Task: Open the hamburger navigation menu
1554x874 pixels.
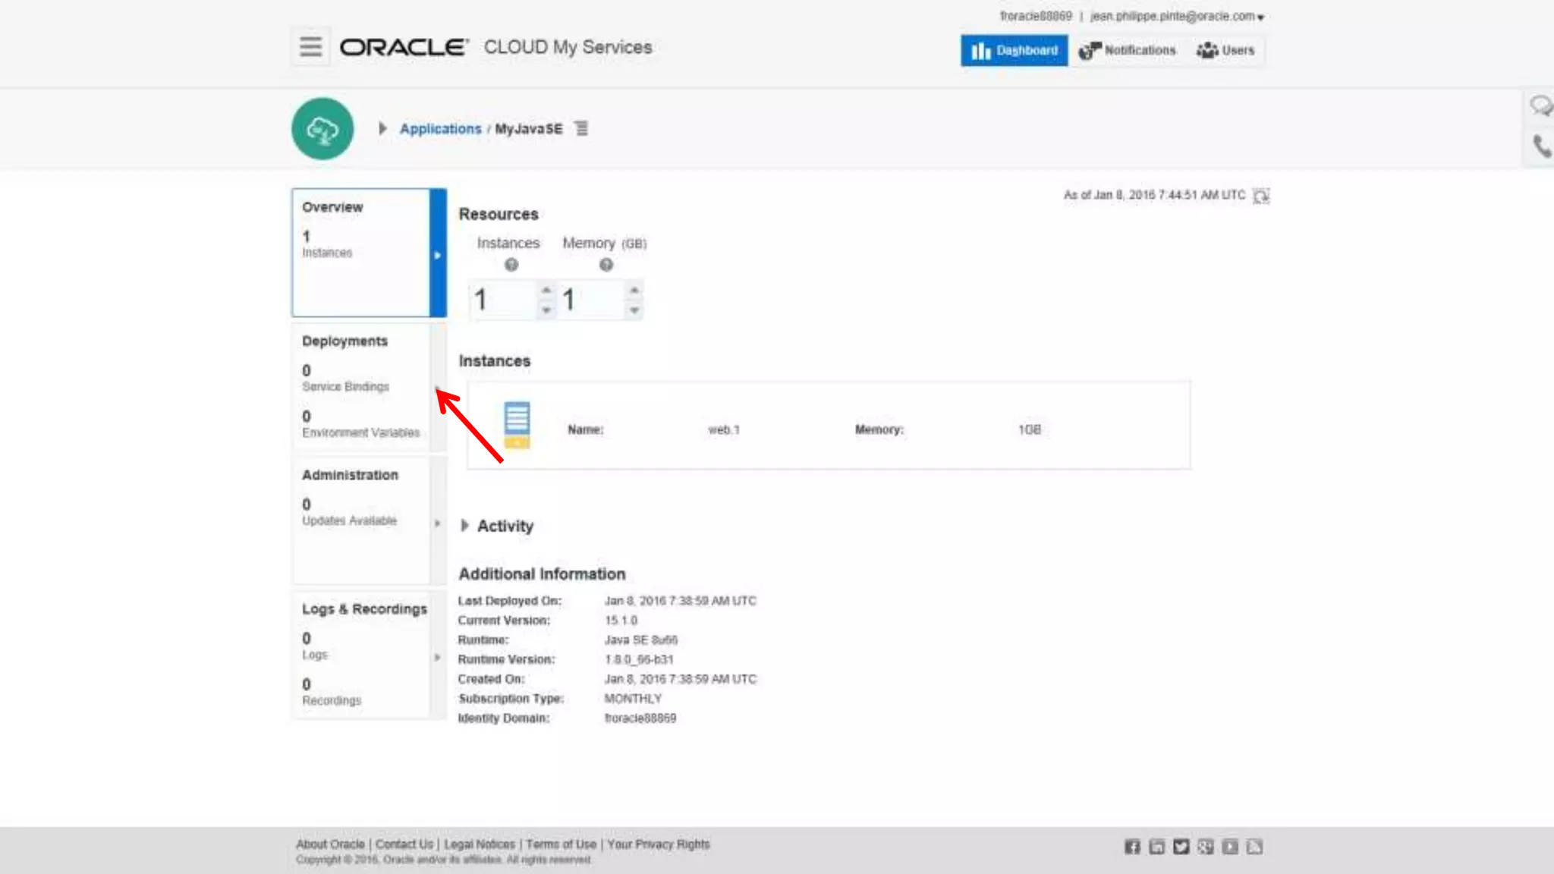Action: pos(310,47)
